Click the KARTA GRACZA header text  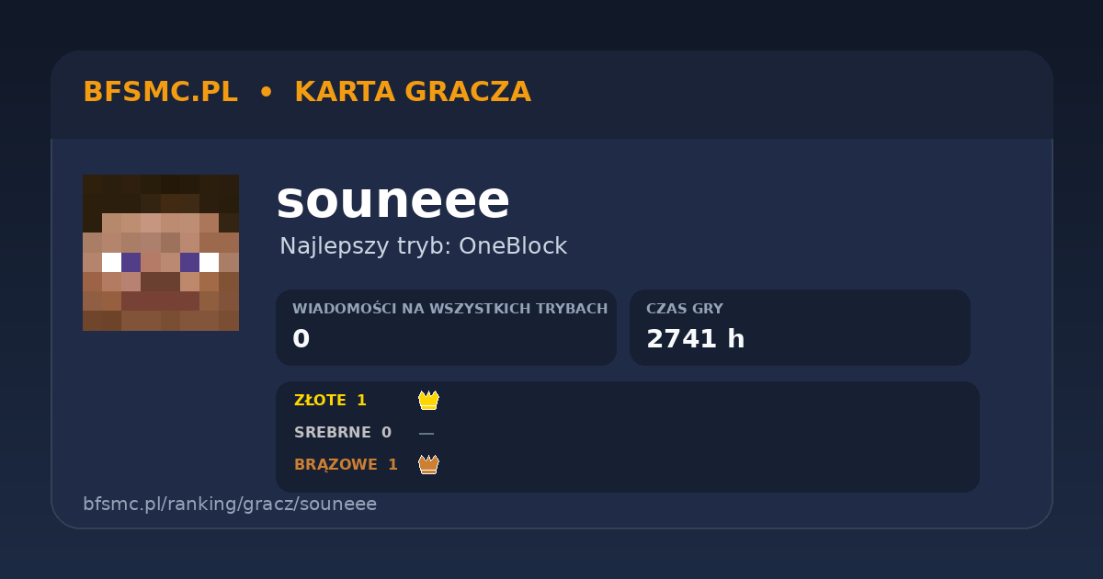tap(413, 92)
